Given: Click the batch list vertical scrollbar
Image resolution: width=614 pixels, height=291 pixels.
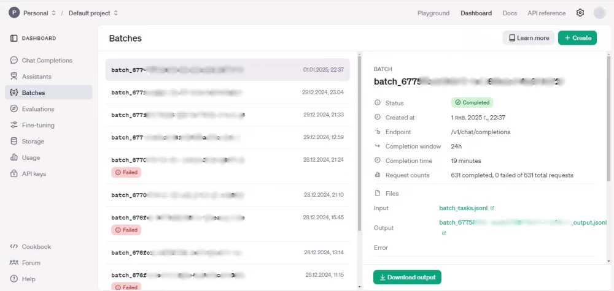Looking at the screenshot, I should pos(359,143).
